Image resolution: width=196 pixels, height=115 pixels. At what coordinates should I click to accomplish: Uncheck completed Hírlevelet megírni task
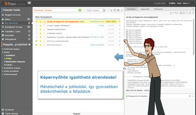[36, 45]
